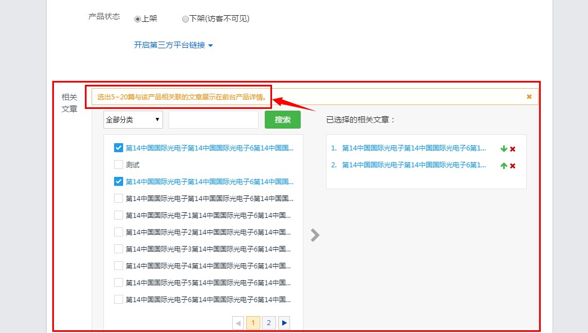This screenshot has width=588, height=333.
Task: Click the article search input field
Action: tap(213, 120)
